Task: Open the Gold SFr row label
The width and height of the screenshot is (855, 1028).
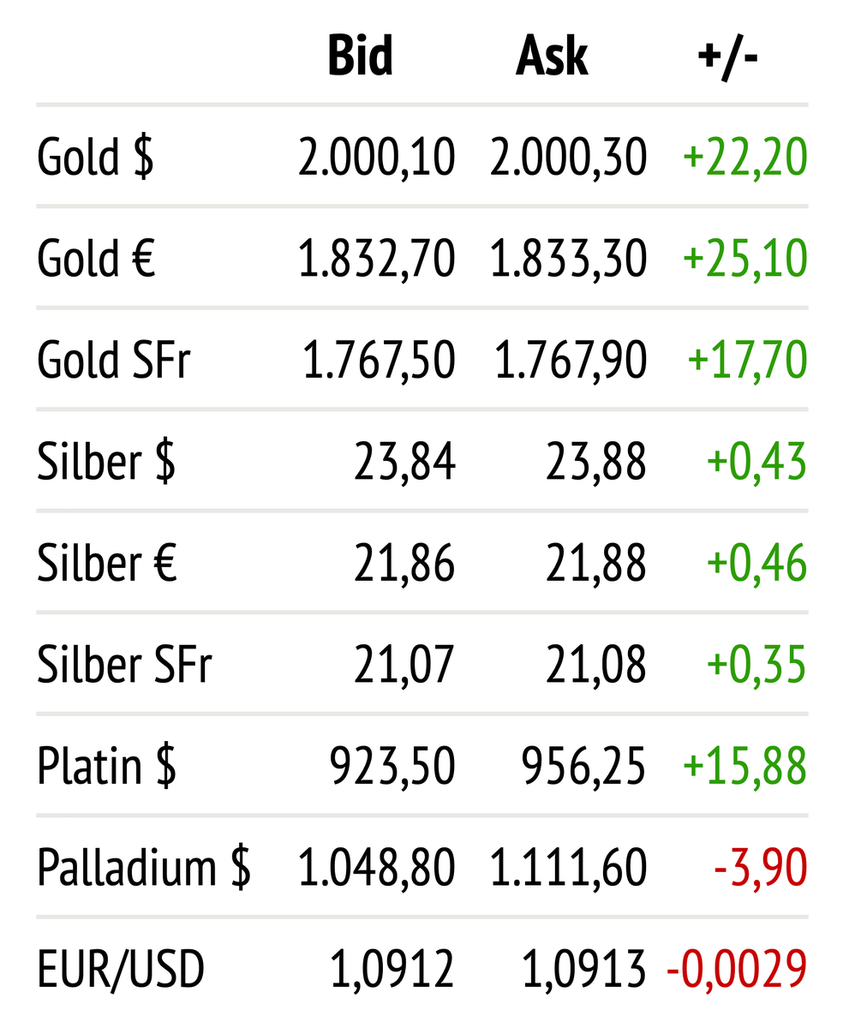Action: coord(113,360)
